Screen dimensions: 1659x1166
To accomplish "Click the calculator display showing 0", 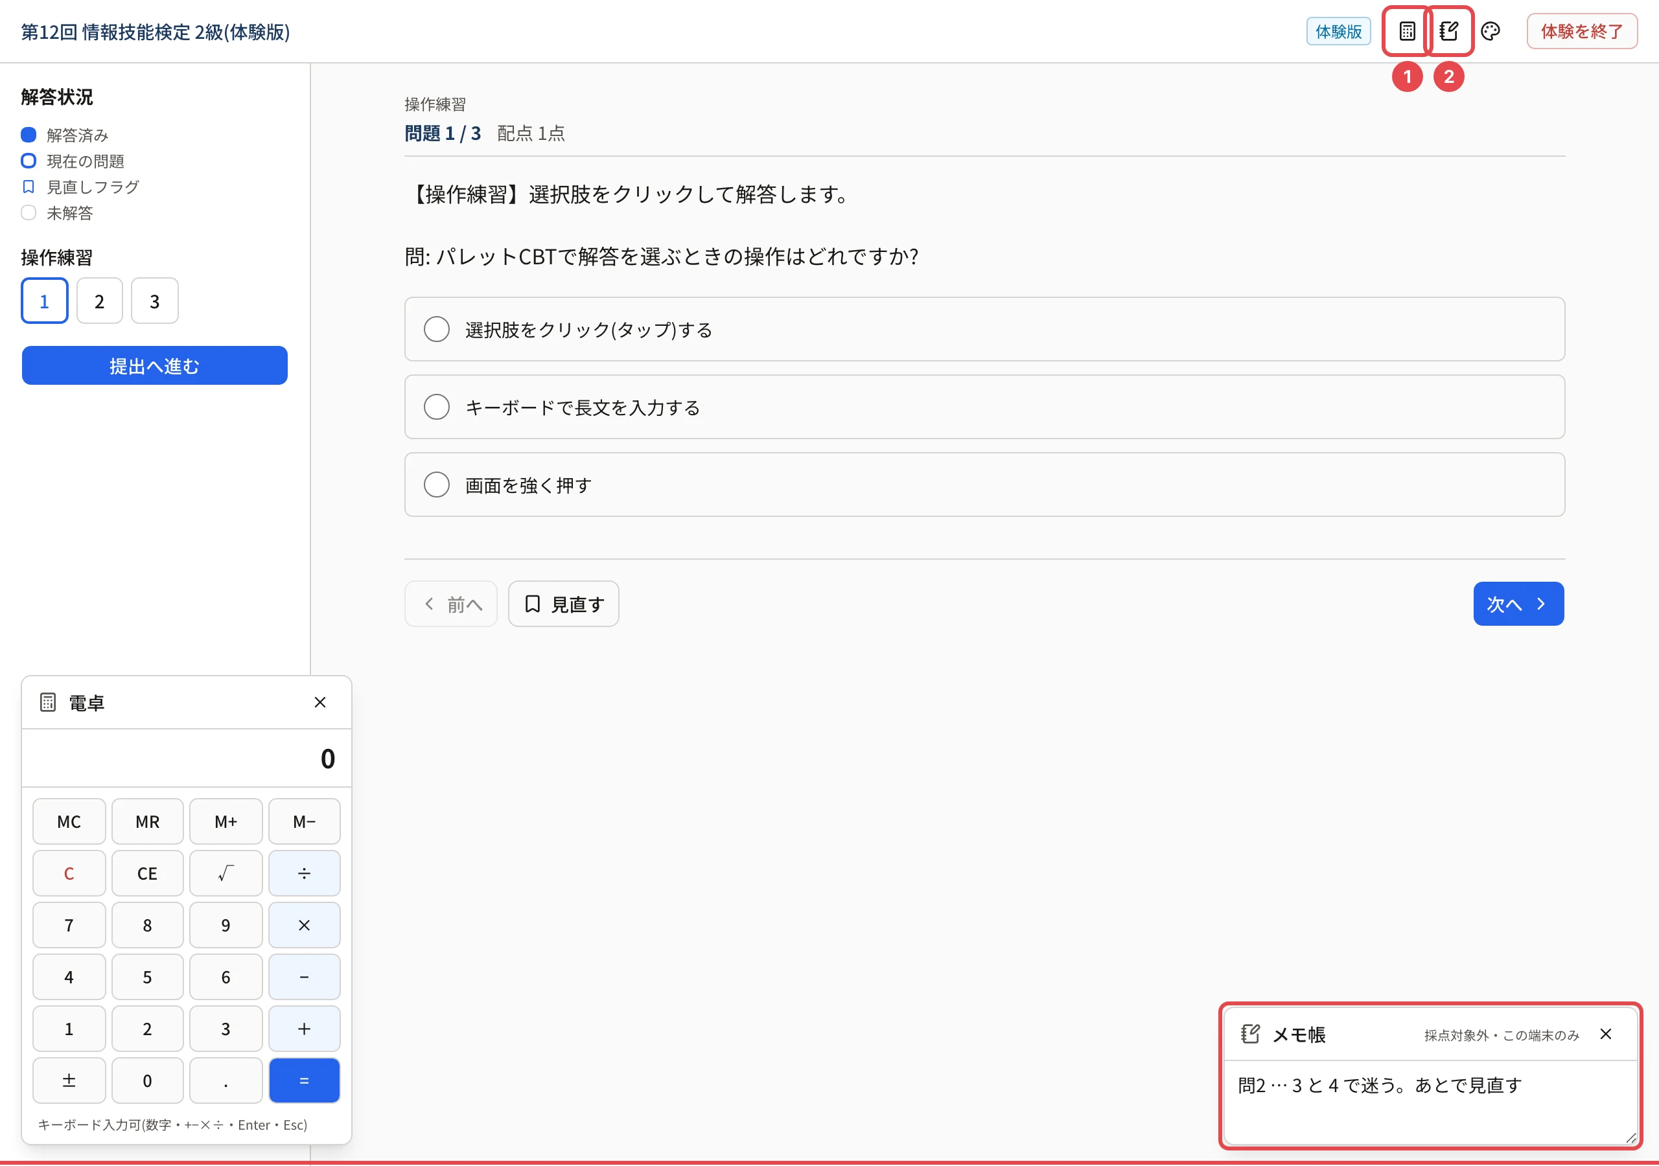I will [x=187, y=758].
